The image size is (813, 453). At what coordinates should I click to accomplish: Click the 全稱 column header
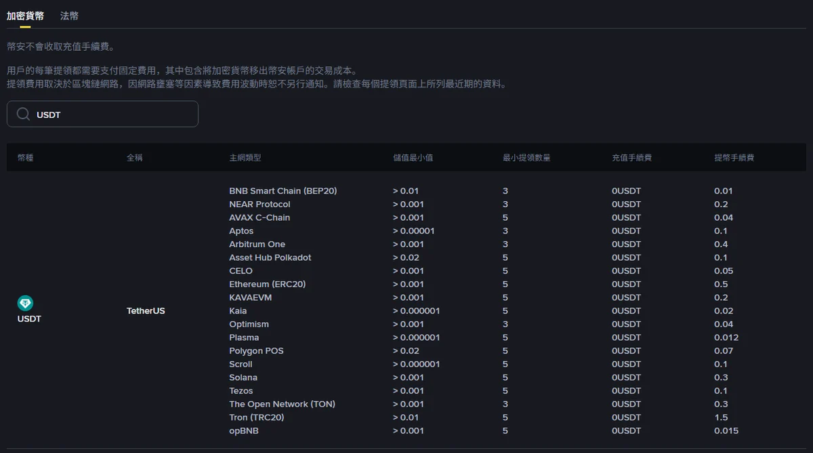134,158
